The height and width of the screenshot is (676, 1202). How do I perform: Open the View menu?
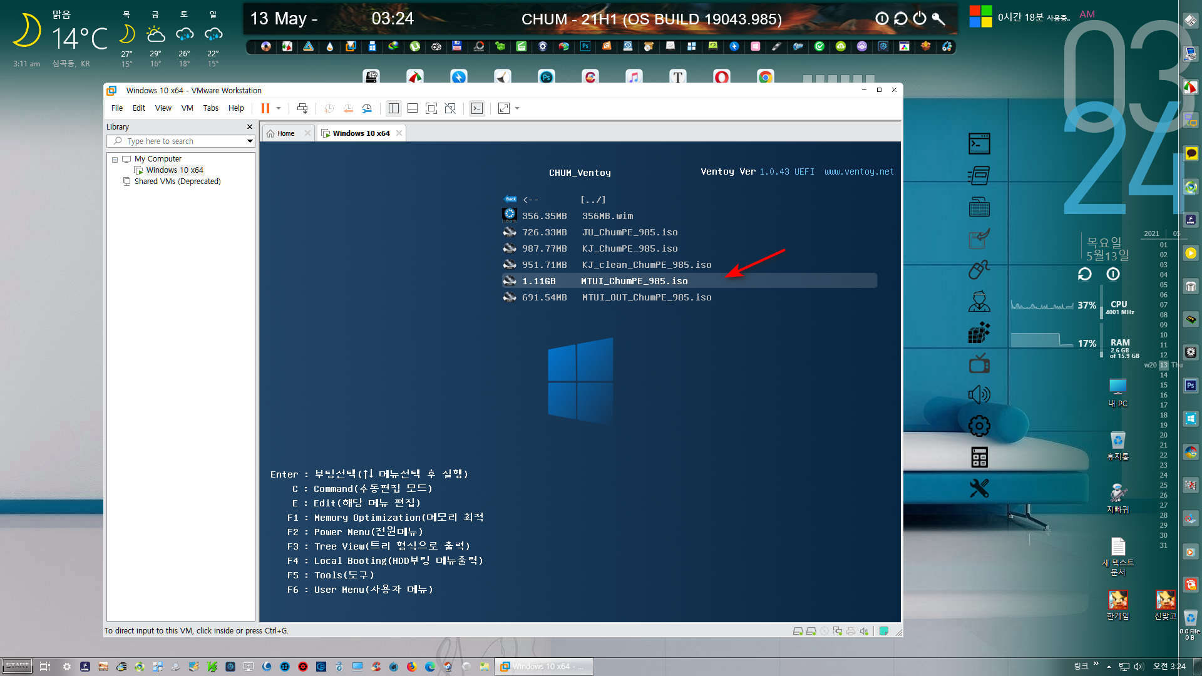tap(163, 108)
